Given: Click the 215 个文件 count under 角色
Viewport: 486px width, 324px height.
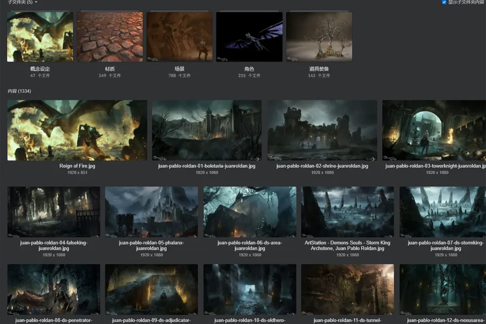Looking at the screenshot, I should (x=249, y=76).
